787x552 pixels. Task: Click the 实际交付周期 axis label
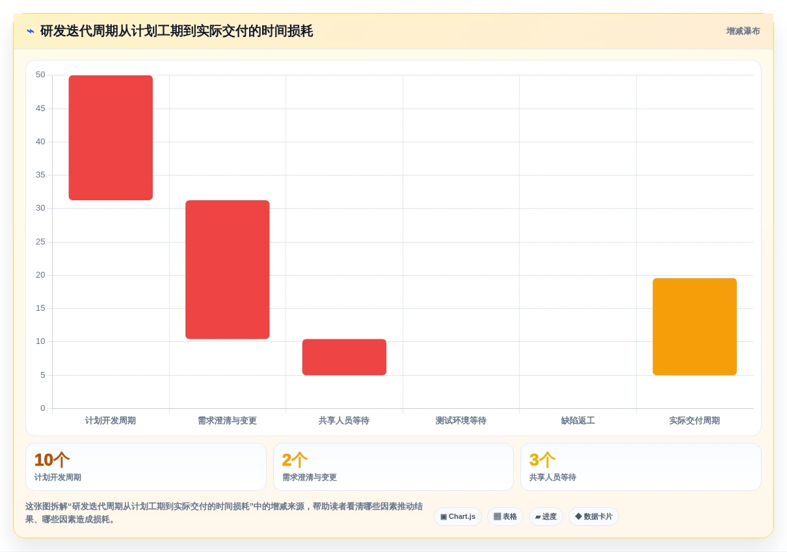coord(695,421)
